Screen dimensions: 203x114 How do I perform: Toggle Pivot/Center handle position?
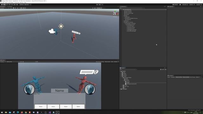(x=22, y=4)
